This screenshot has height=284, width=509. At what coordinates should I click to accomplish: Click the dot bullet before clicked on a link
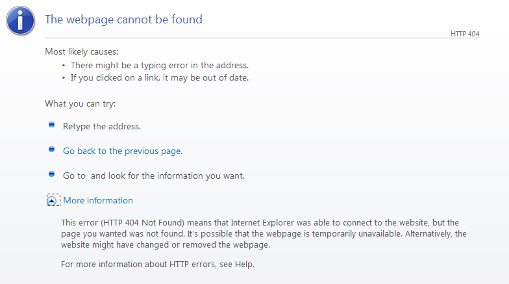(64, 78)
